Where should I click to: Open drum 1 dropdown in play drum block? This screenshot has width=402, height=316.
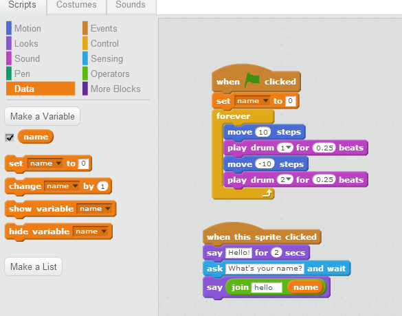(x=284, y=148)
